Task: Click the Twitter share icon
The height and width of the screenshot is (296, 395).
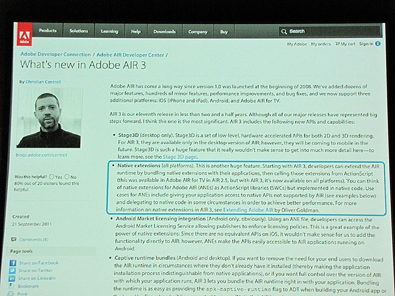Action: (12, 271)
